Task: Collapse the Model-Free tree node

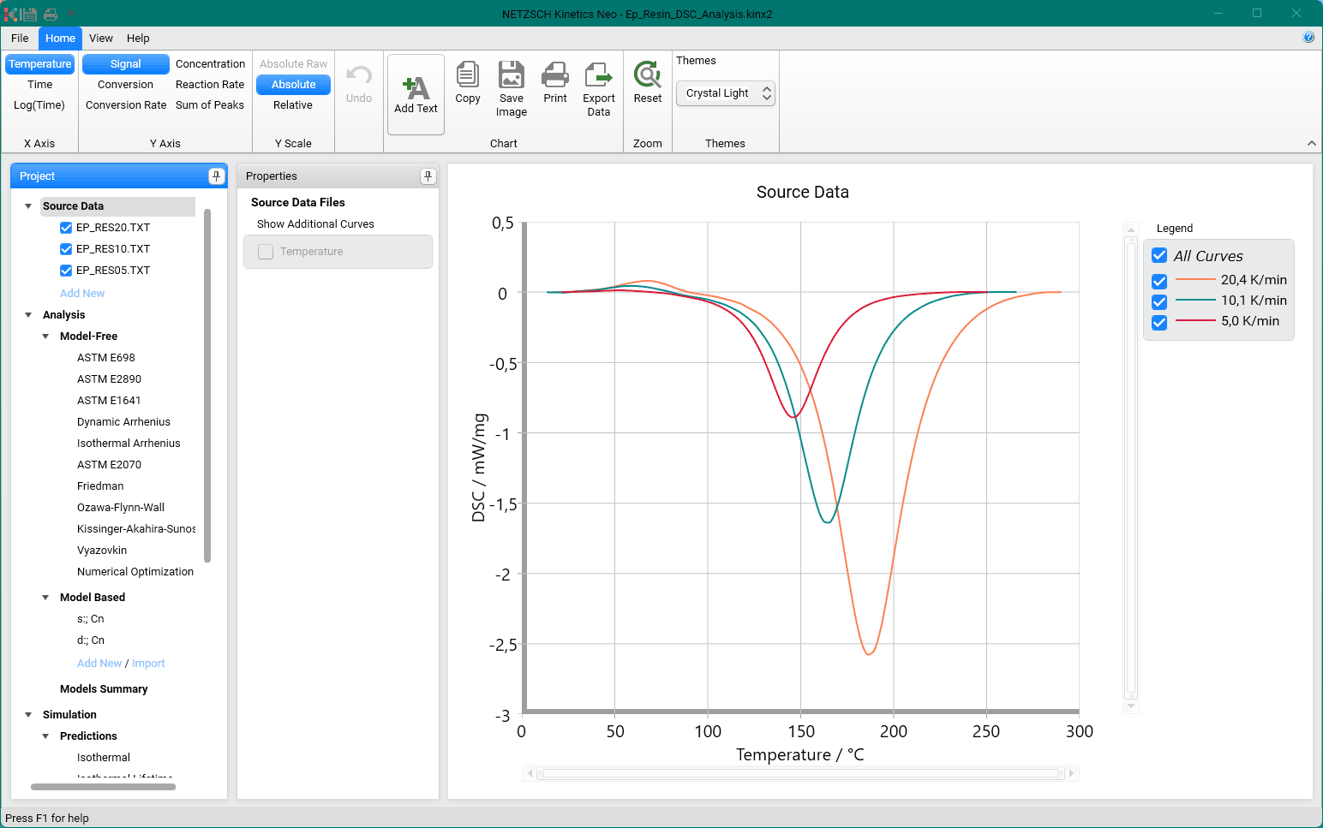Action: pos(46,337)
